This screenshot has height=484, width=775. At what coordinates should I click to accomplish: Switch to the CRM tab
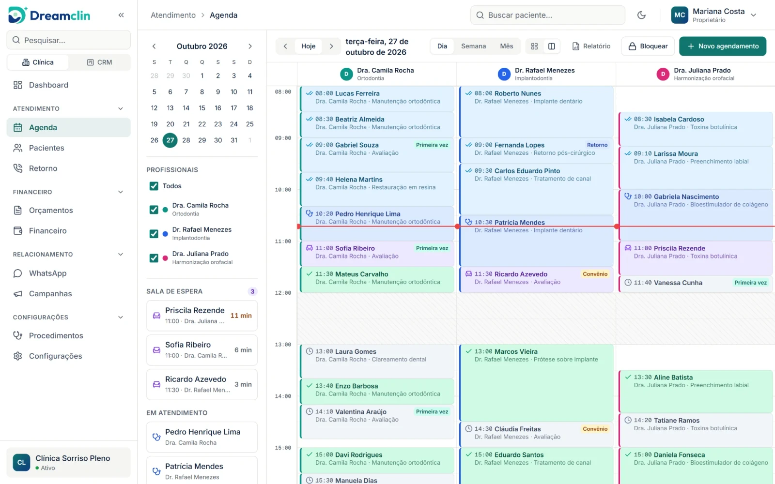point(99,62)
